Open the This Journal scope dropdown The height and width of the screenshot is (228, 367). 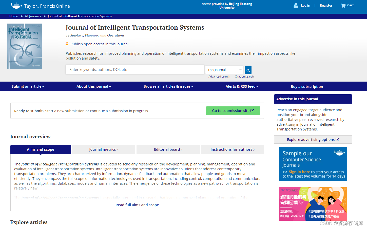224,70
